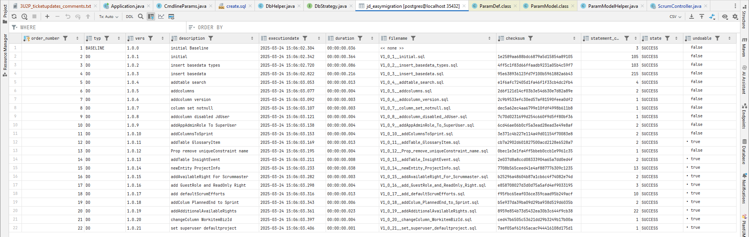Open the auto-refresh interval clock icon
The height and width of the screenshot is (237, 749).
coord(24,16)
